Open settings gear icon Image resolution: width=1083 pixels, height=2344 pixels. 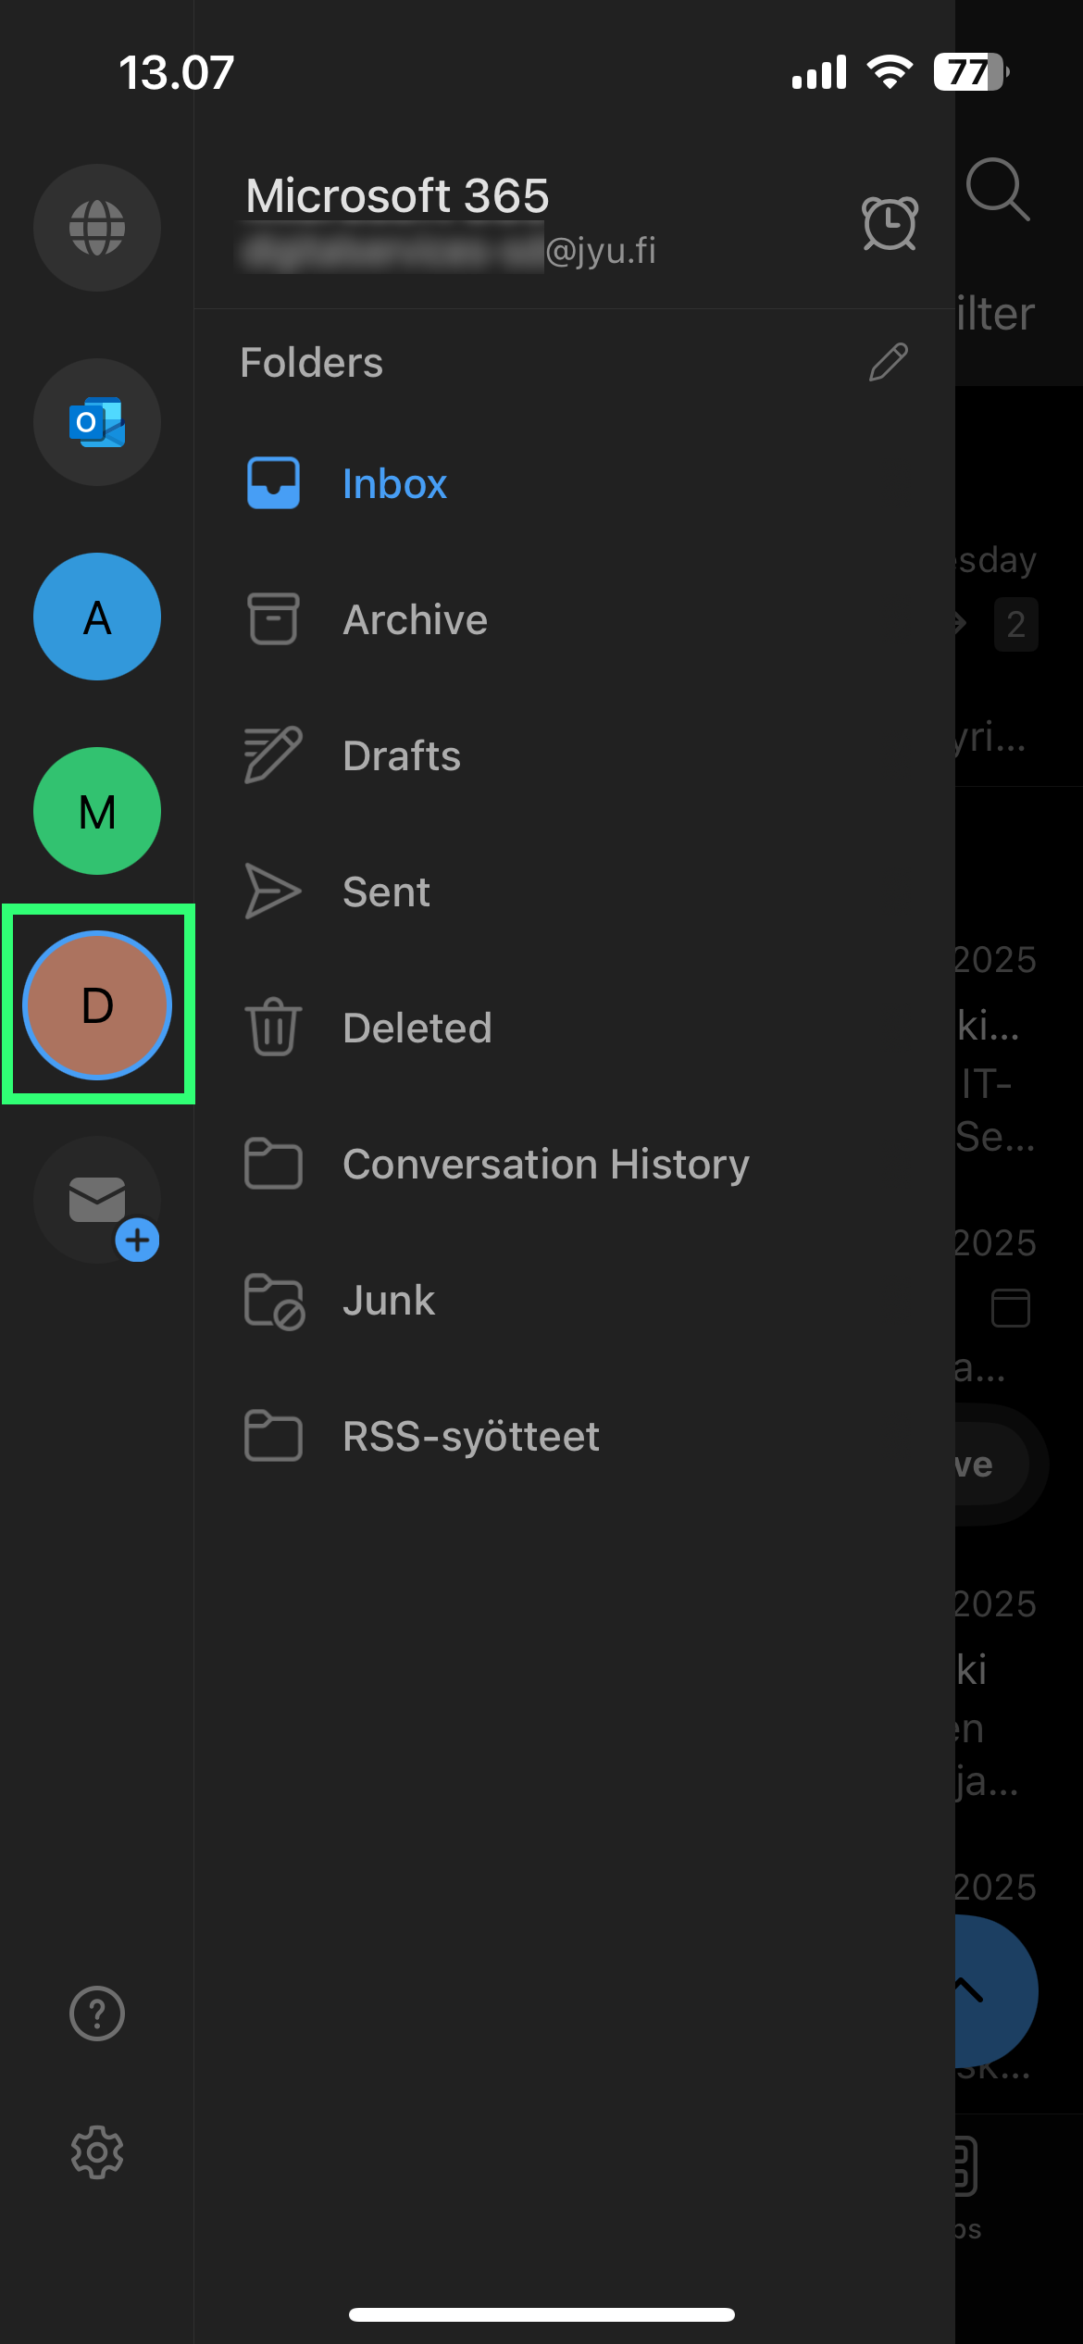[97, 2152]
